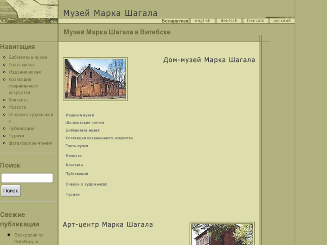Open Шагаловские чтения in the content list
This screenshot has width=327, height=245.
pos(85,122)
